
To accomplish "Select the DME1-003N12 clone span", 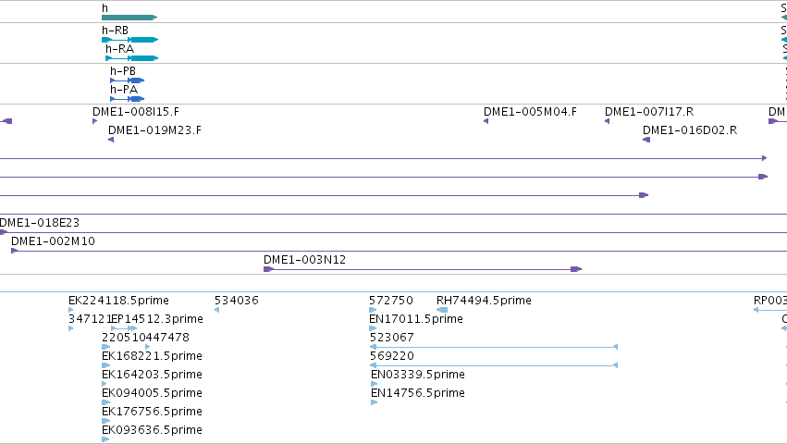I will coord(423,270).
